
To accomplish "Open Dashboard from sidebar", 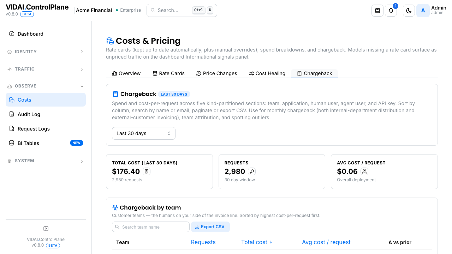I will tap(46, 34).
